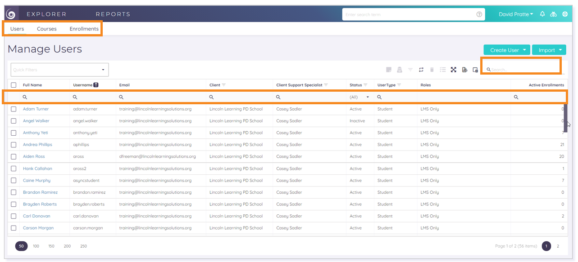Focus the header 'Enter search term' field
This screenshot has height=262, width=578.
pyautogui.click(x=414, y=14)
